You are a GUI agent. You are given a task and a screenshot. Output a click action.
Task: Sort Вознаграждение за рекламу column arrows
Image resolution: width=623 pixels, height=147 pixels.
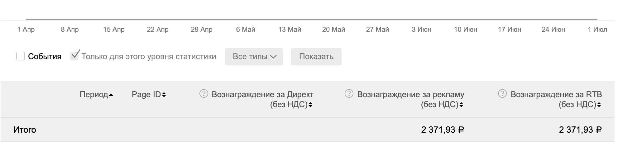[461, 105]
